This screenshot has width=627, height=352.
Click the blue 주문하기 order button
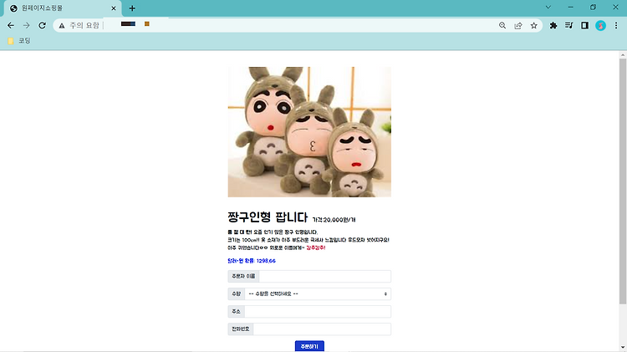tap(309, 346)
